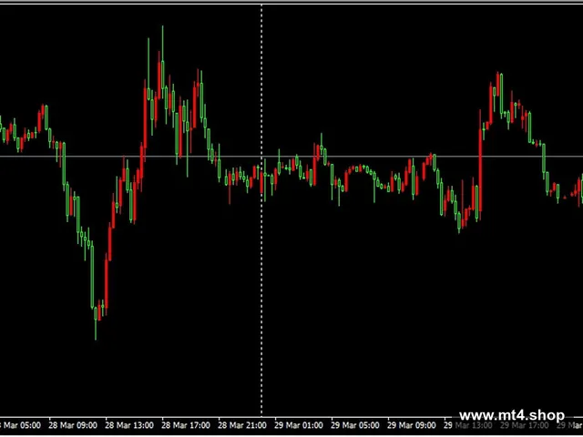Viewport: 583px width, 437px height.
Task: Select the "29 Mar 09:00" time axis label
Action: pyautogui.click(x=412, y=425)
